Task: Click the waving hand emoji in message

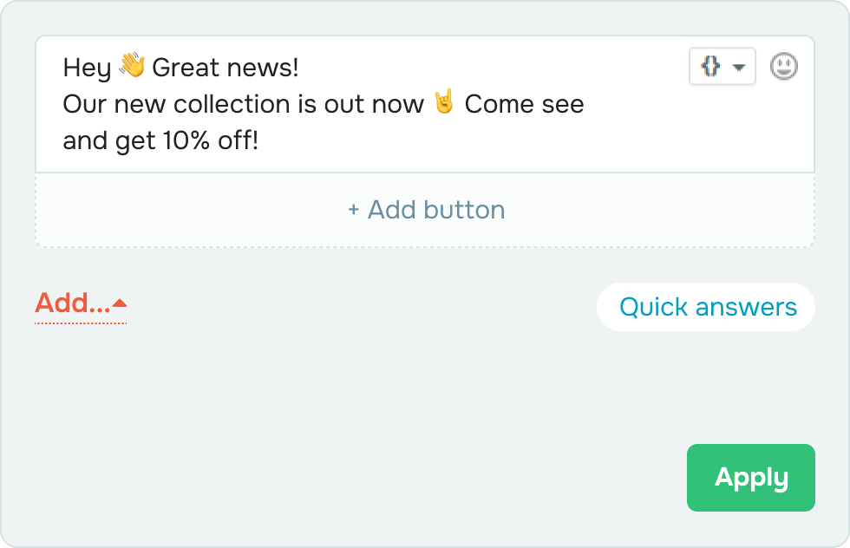Action: point(132,66)
